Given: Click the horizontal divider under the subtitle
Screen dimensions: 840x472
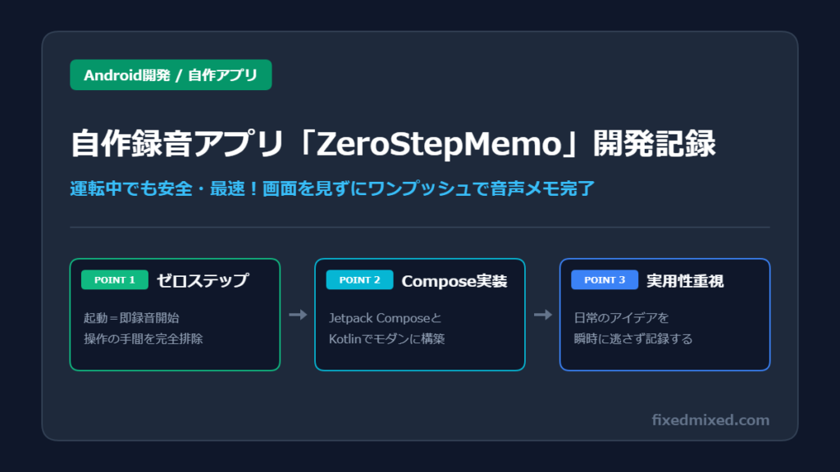Looking at the screenshot, I should (420, 228).
